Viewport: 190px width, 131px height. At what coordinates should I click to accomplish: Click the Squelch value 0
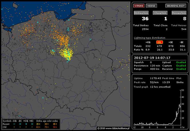click(x=151, y=62)
